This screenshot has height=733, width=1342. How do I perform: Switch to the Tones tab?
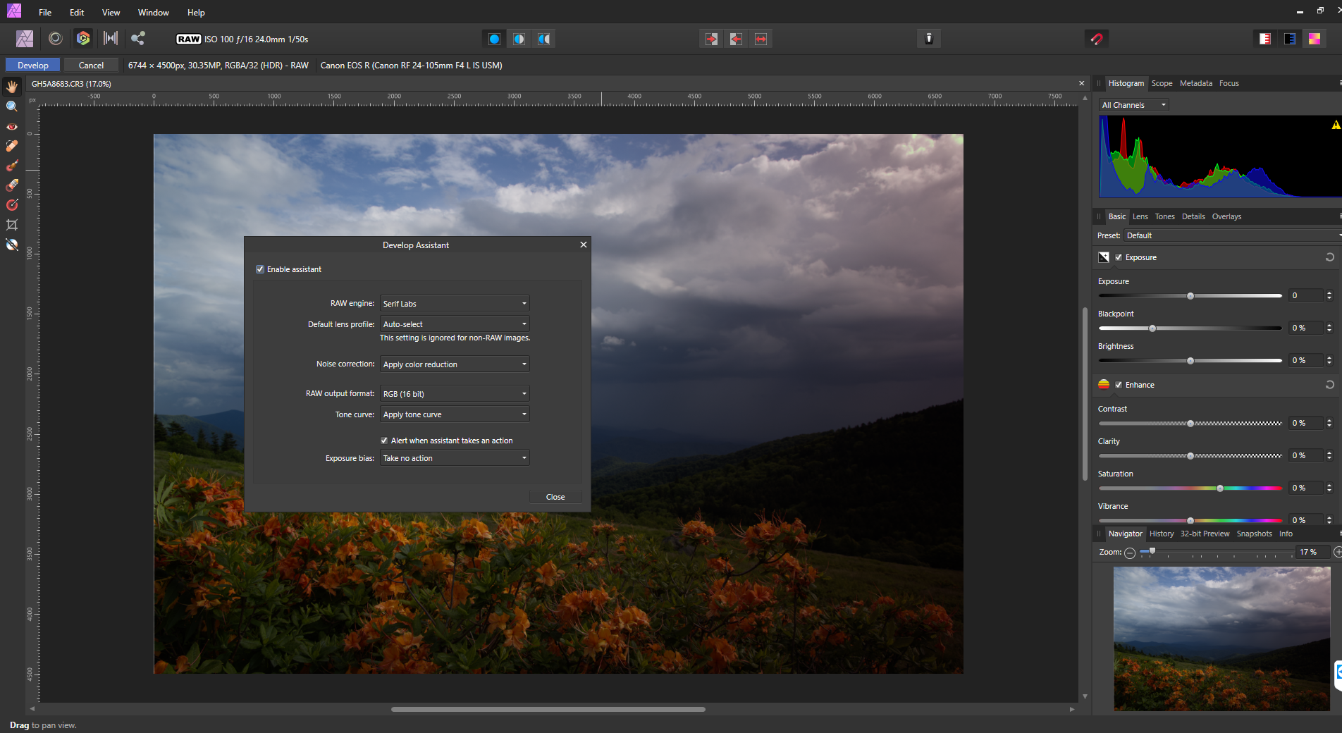point(1164,216)
